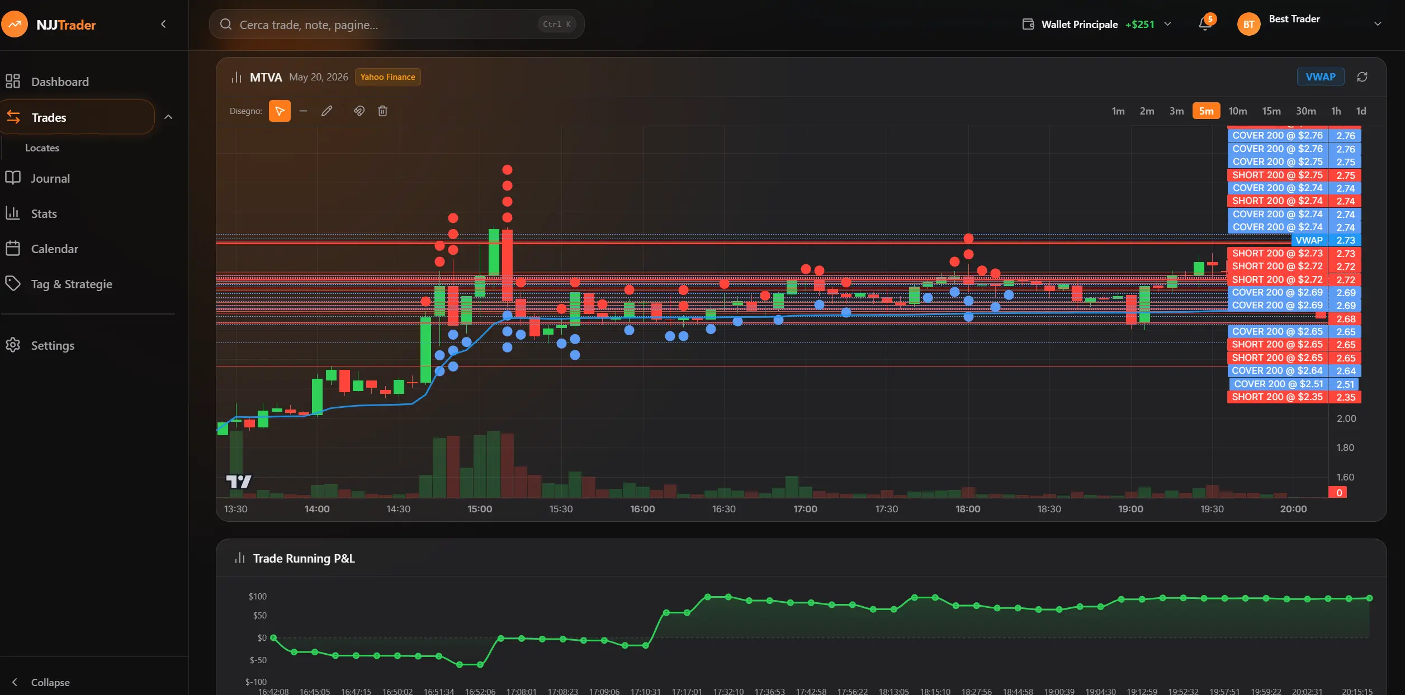The image size is (1405, 695).
Task: Toggle the VWAP indicator
Action: [x=1321, y=77]
